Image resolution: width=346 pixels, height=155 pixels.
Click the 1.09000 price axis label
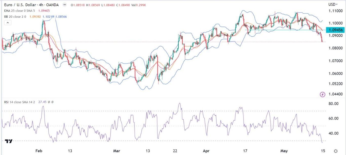coord(335,36)
